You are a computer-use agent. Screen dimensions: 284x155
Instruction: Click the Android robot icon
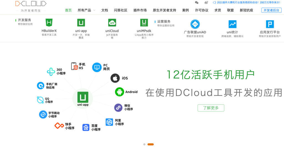click(x=119, y=92)
